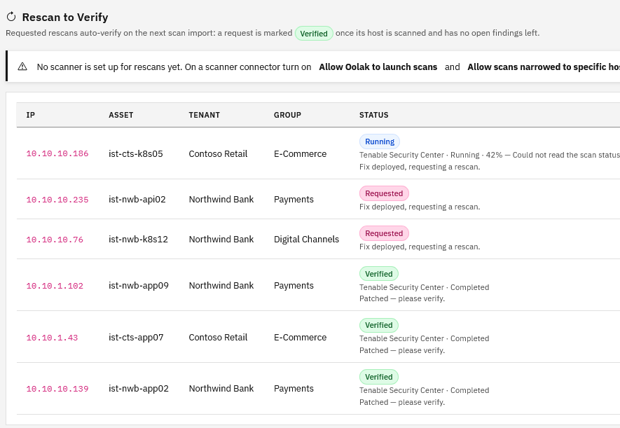
Task: Click Contoso Retail tenant in ist-cts-app07 row
Action: [x=218, y=337]
